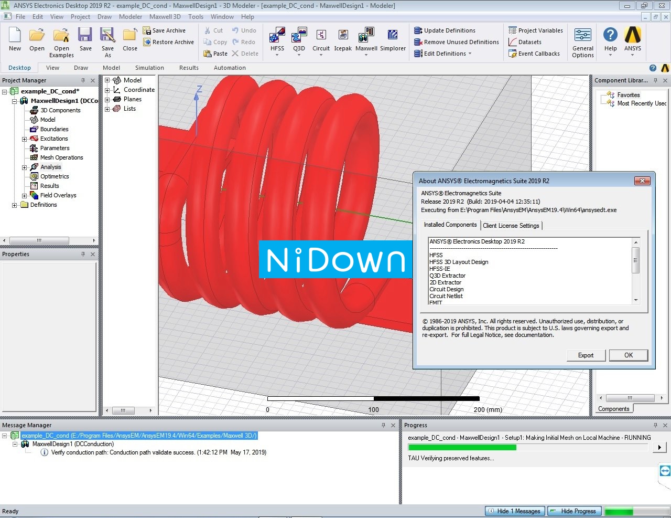The width and height of the screenshot is (671, 518).
Task: Switch to the Client License Settings tab
Action: (x=511, y=225)
